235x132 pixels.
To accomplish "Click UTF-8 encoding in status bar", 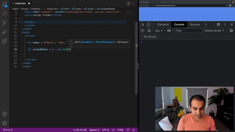I will [105, 130].
